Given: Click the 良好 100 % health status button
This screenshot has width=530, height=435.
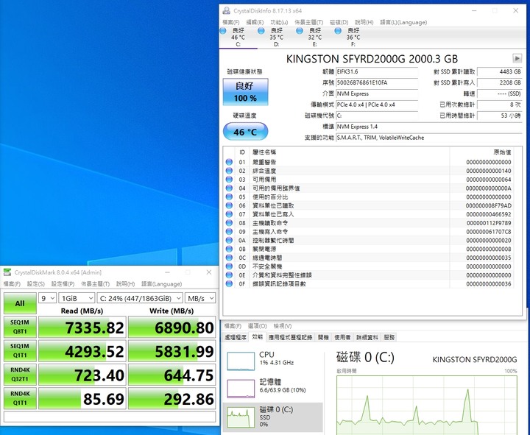Looking at the screenshot, I should tap(245, 92).
